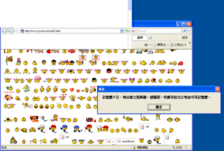Click the angry red face smiley
Screen dimensions: 224x151
181,63
